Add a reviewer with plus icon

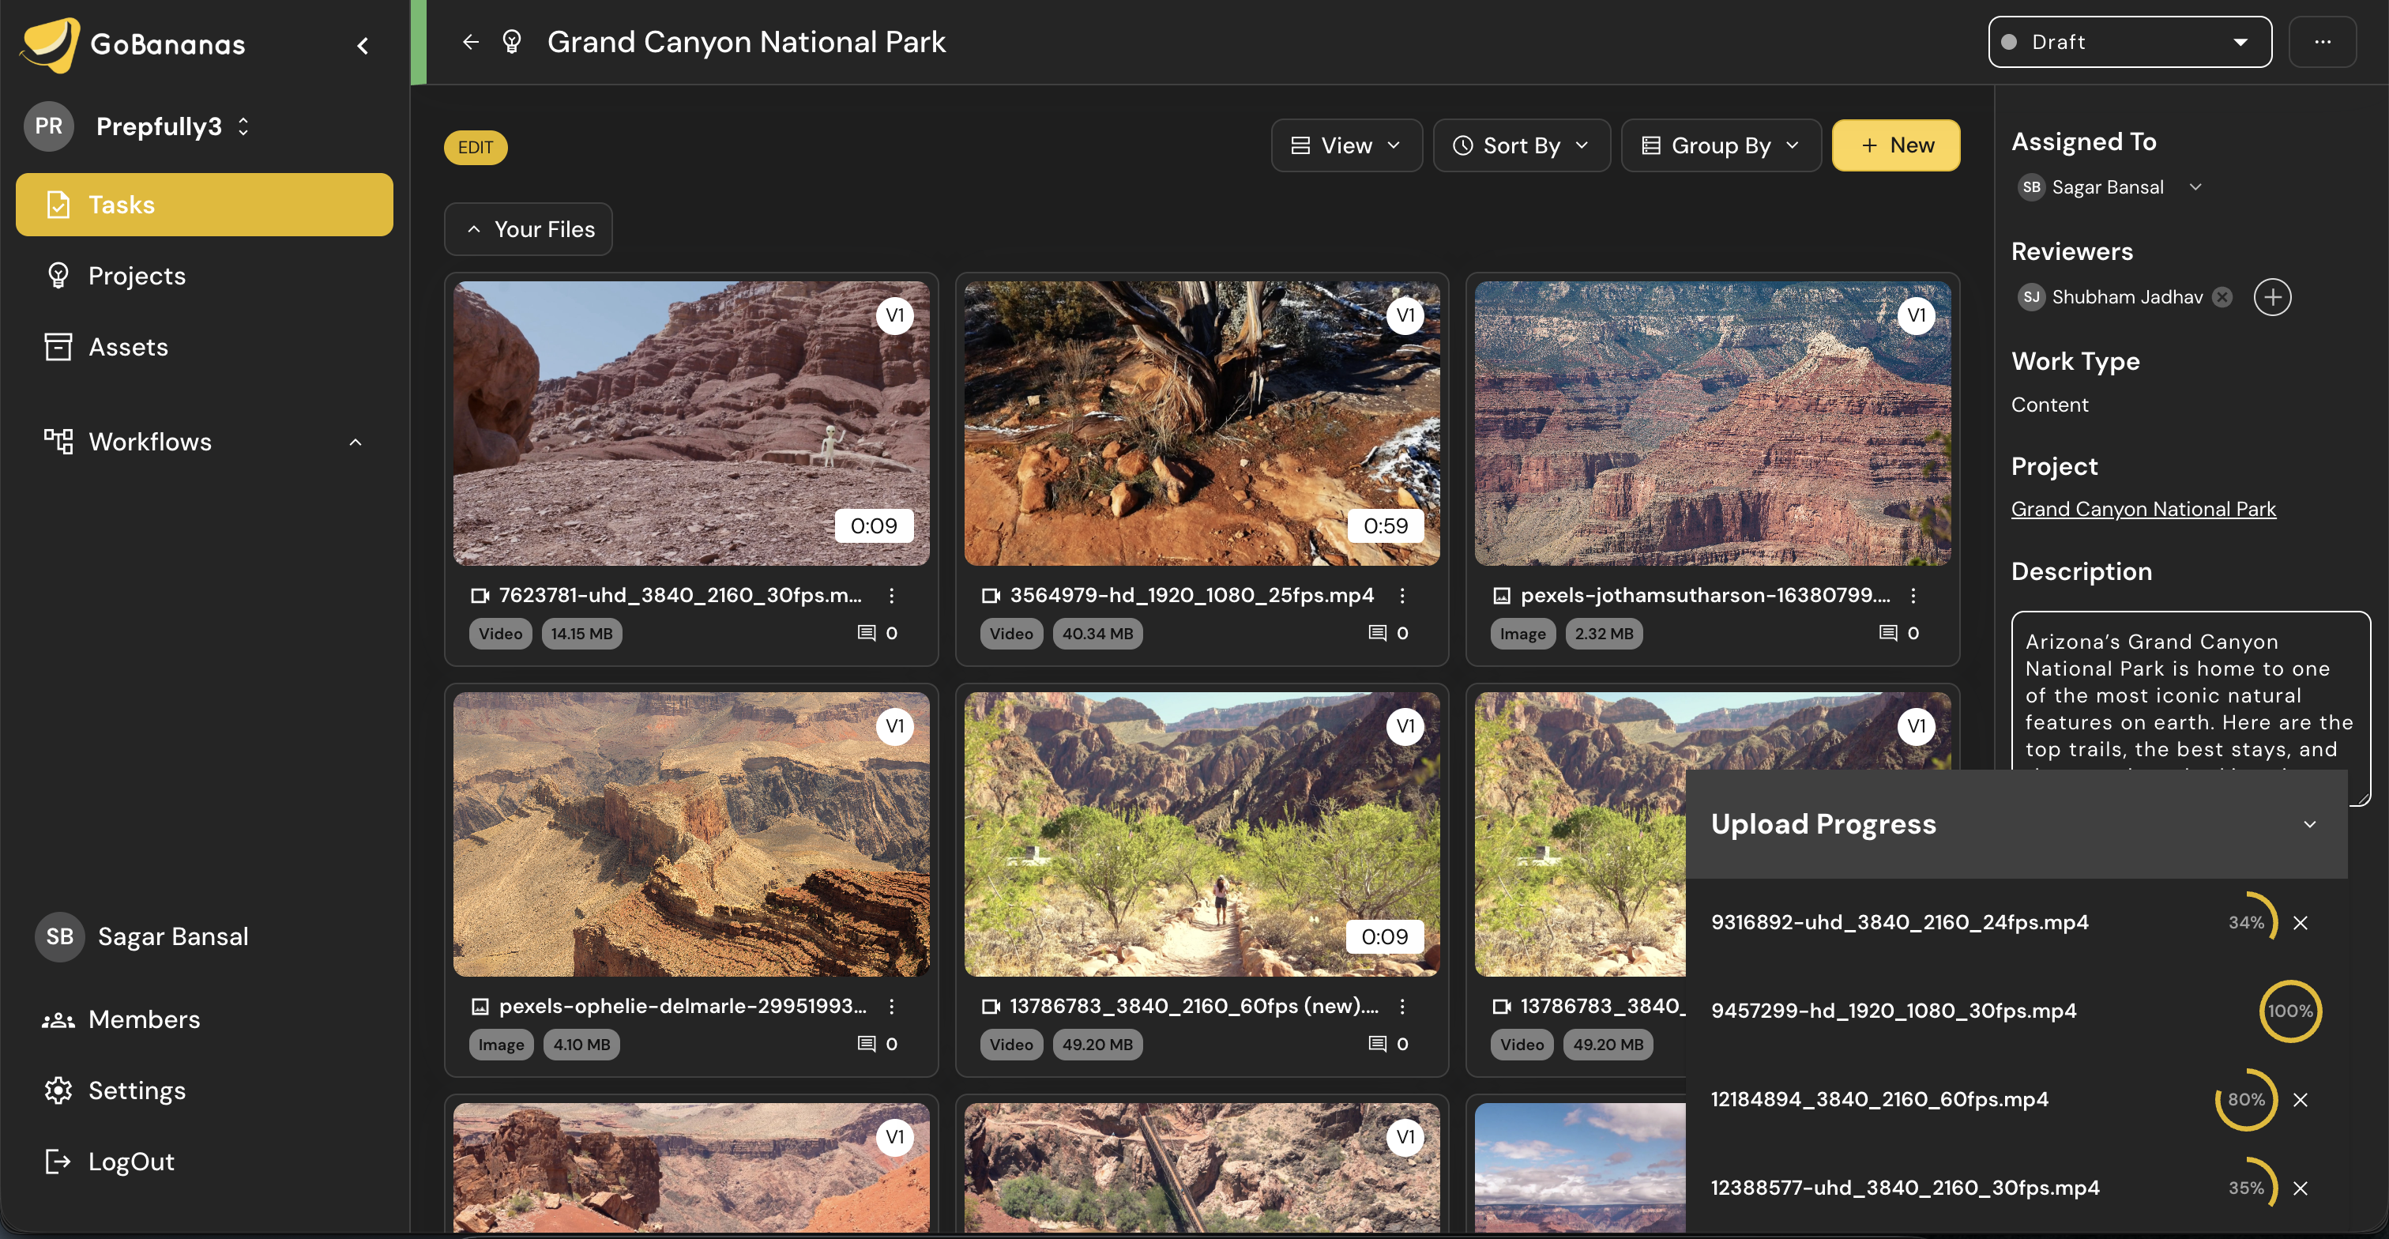click(2272, 297)
